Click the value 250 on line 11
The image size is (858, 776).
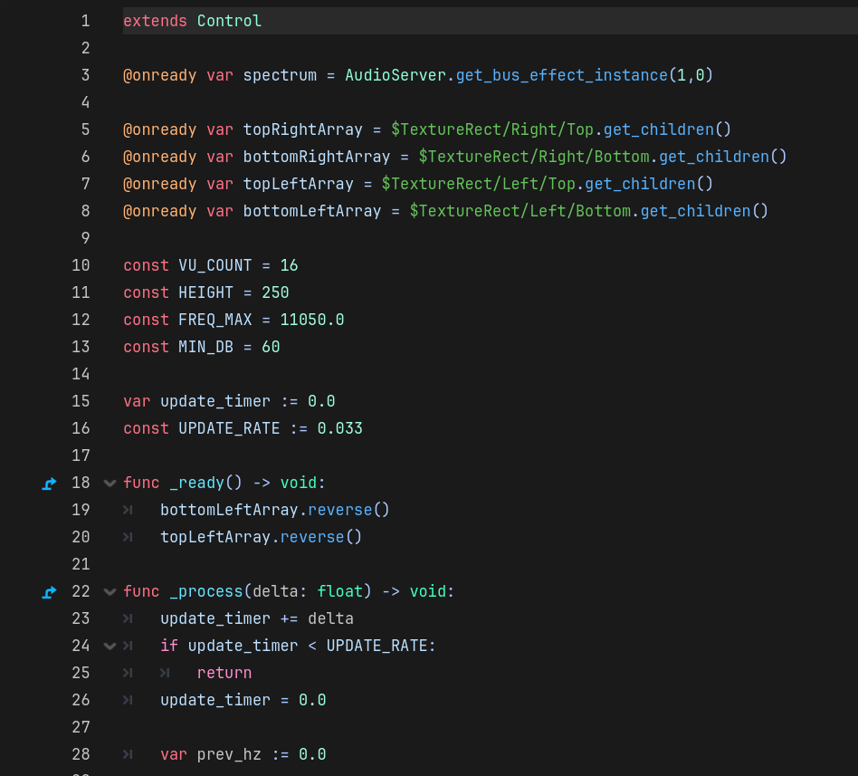point(275,292)
